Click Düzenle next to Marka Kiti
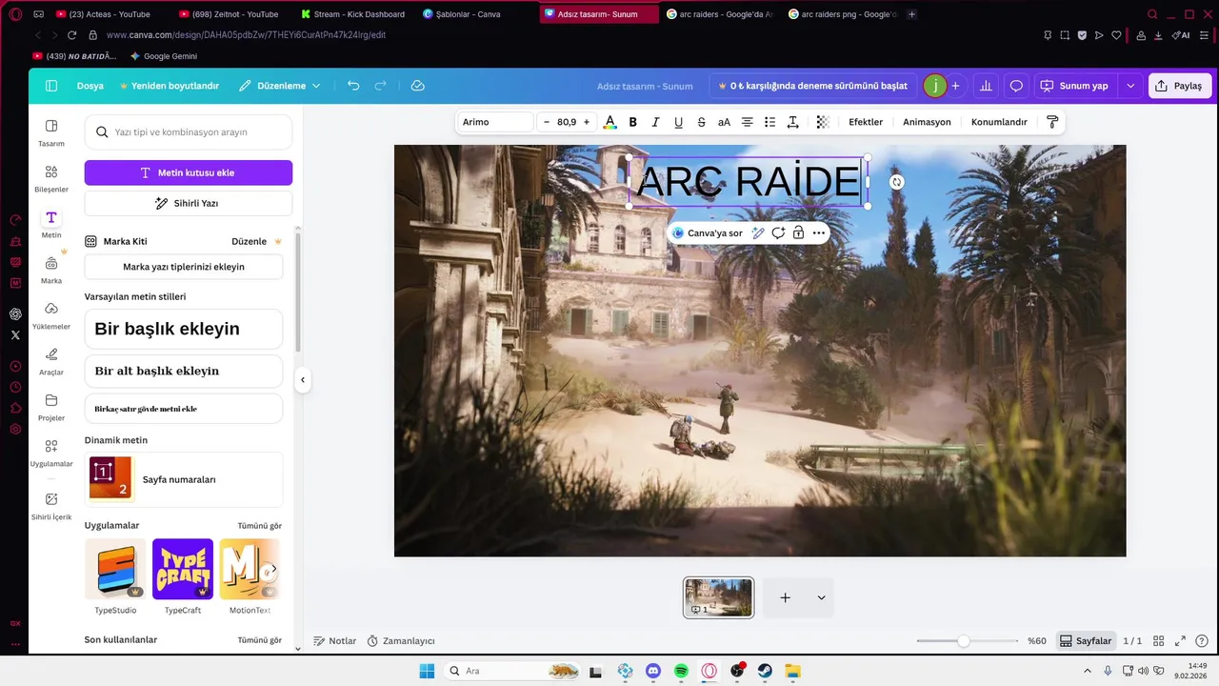The height and width of the screenshot is (686, 1219). (x=250, y=241)
